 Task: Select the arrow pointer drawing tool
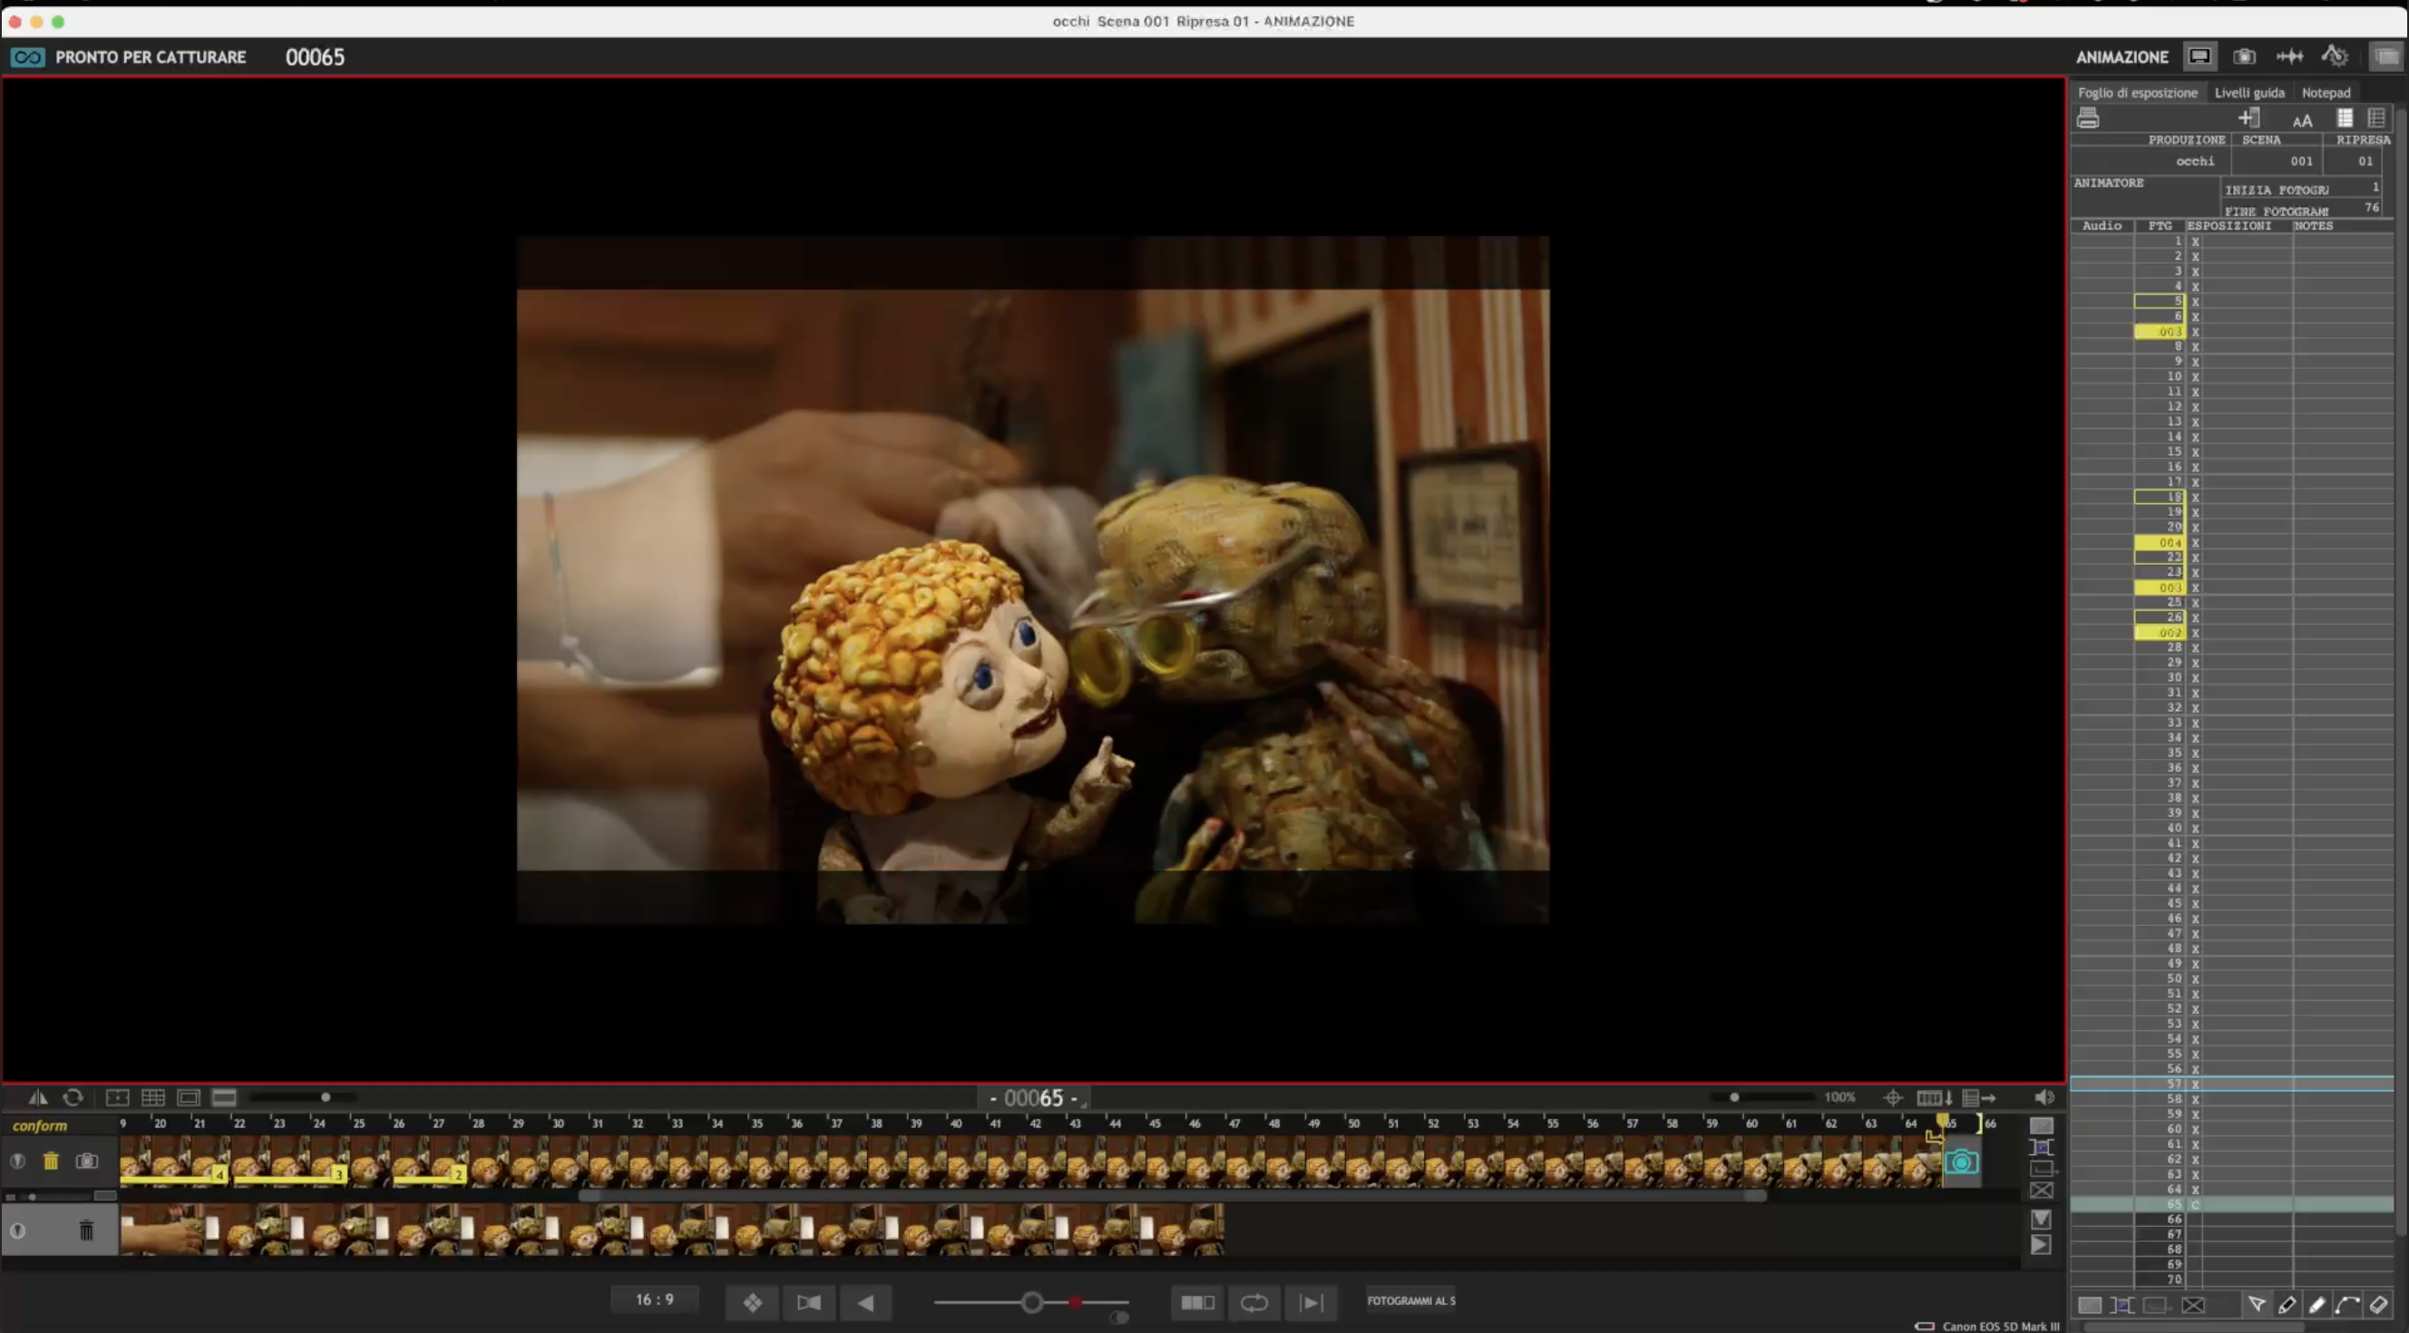pyautogui.click(x=2257, y=1304)
